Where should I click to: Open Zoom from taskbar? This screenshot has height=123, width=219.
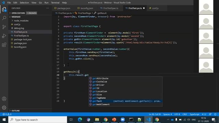tap(123, 120)
